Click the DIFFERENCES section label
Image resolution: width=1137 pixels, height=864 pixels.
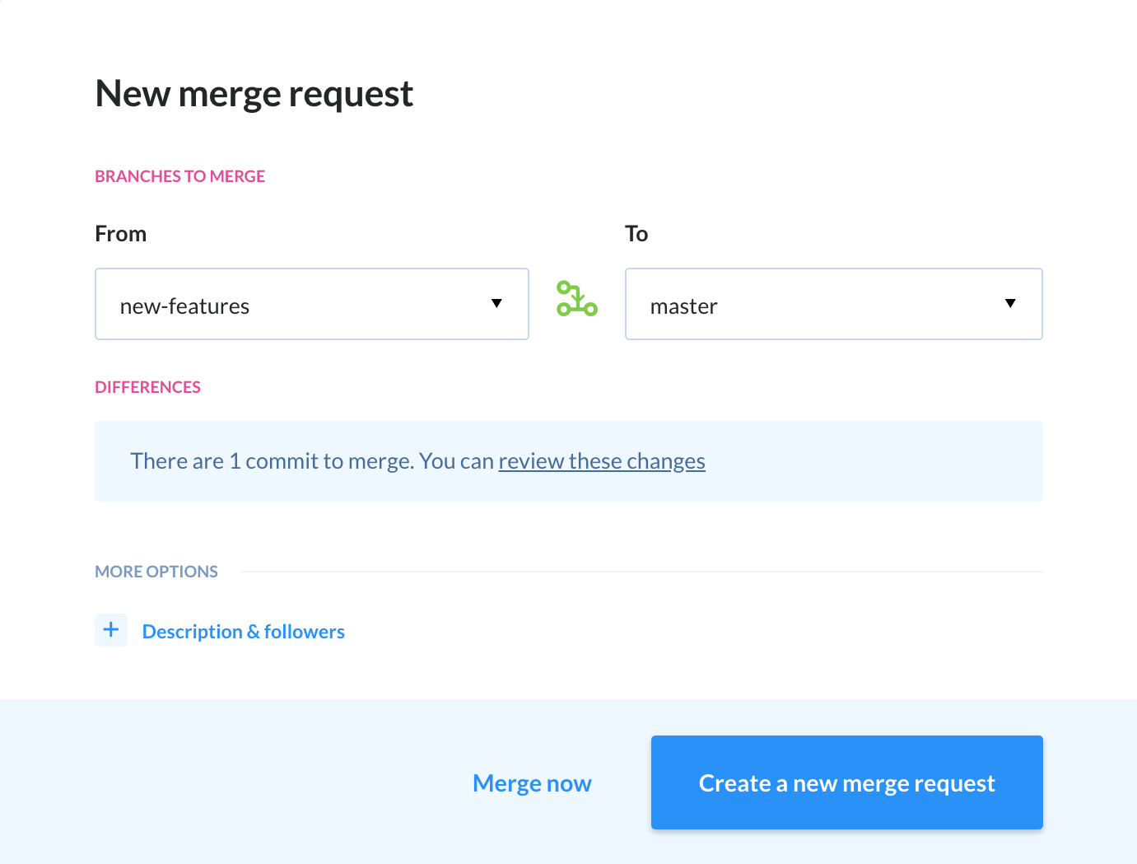click(147, 387)
